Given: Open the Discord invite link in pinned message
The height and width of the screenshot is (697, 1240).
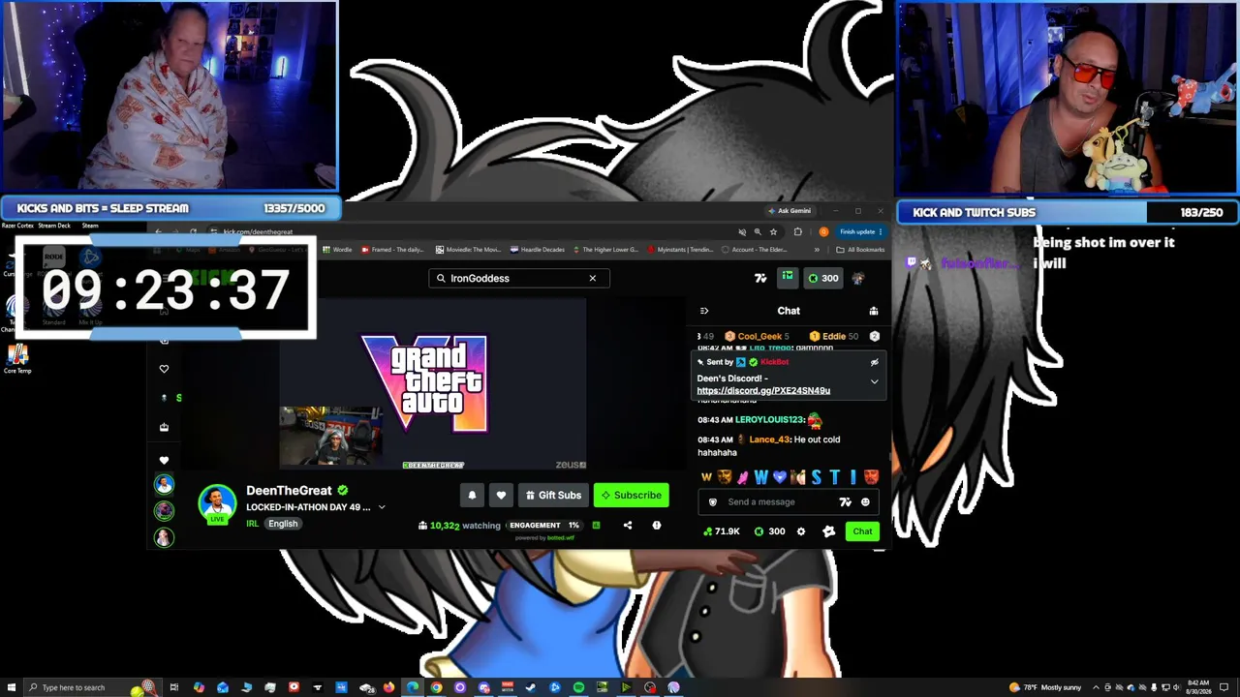Looking at the screenshot, I should tap(763, 390).
